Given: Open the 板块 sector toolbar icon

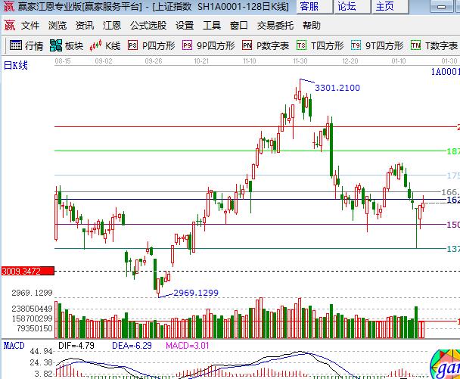Looking at the screenshot, I should [67, 45].
